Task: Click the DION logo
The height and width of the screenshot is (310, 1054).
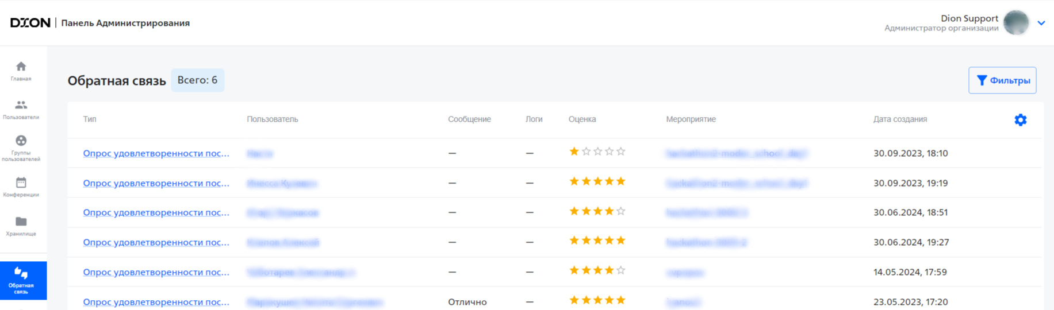Action: pos(30,23)
